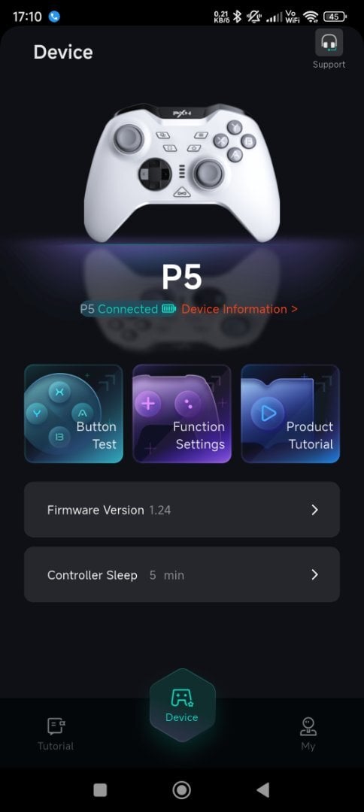The image size is (364, 812).
Task: Open Support headset icon
Action: pos(329,43)
